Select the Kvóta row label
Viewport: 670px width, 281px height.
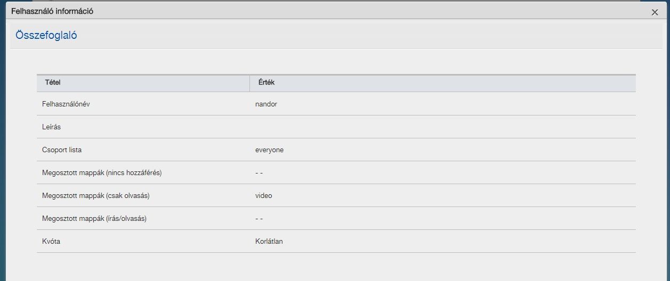click(x=51, y=242)
